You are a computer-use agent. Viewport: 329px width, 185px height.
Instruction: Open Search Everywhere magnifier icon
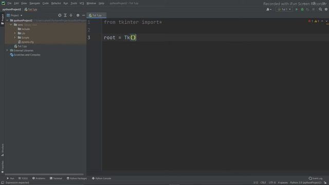coord(320,9)
